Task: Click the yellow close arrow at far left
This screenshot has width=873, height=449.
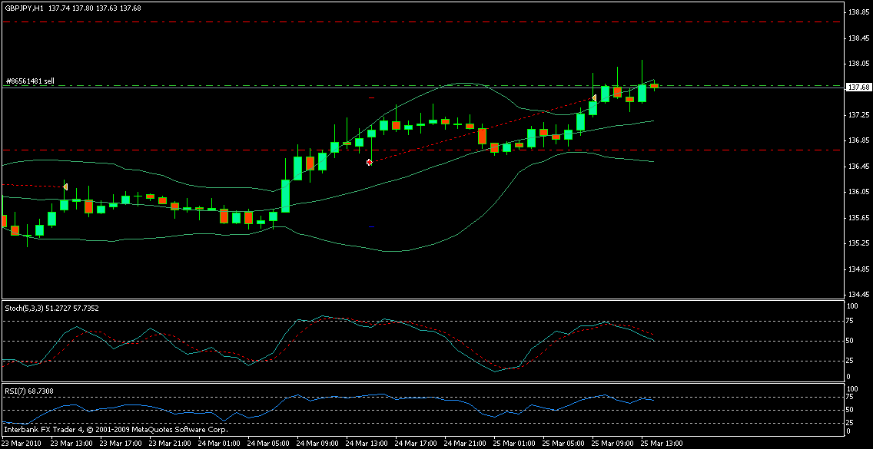Action: [x=66, y=186]
